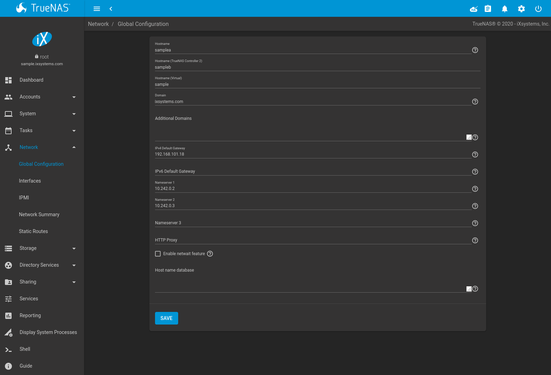Expand the Tasks menu arrow
The height and width of the screenshot is (375, 551).
pyautogui.click(x=74, y=131)
